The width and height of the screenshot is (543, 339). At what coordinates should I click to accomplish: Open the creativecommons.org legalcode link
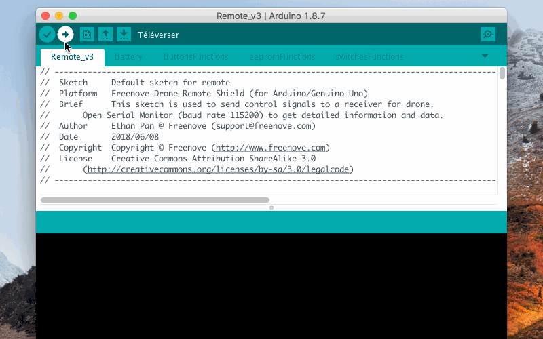(x=218, y=169)
